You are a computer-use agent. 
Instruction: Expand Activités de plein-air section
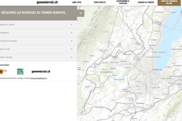[x=38, y=41]
